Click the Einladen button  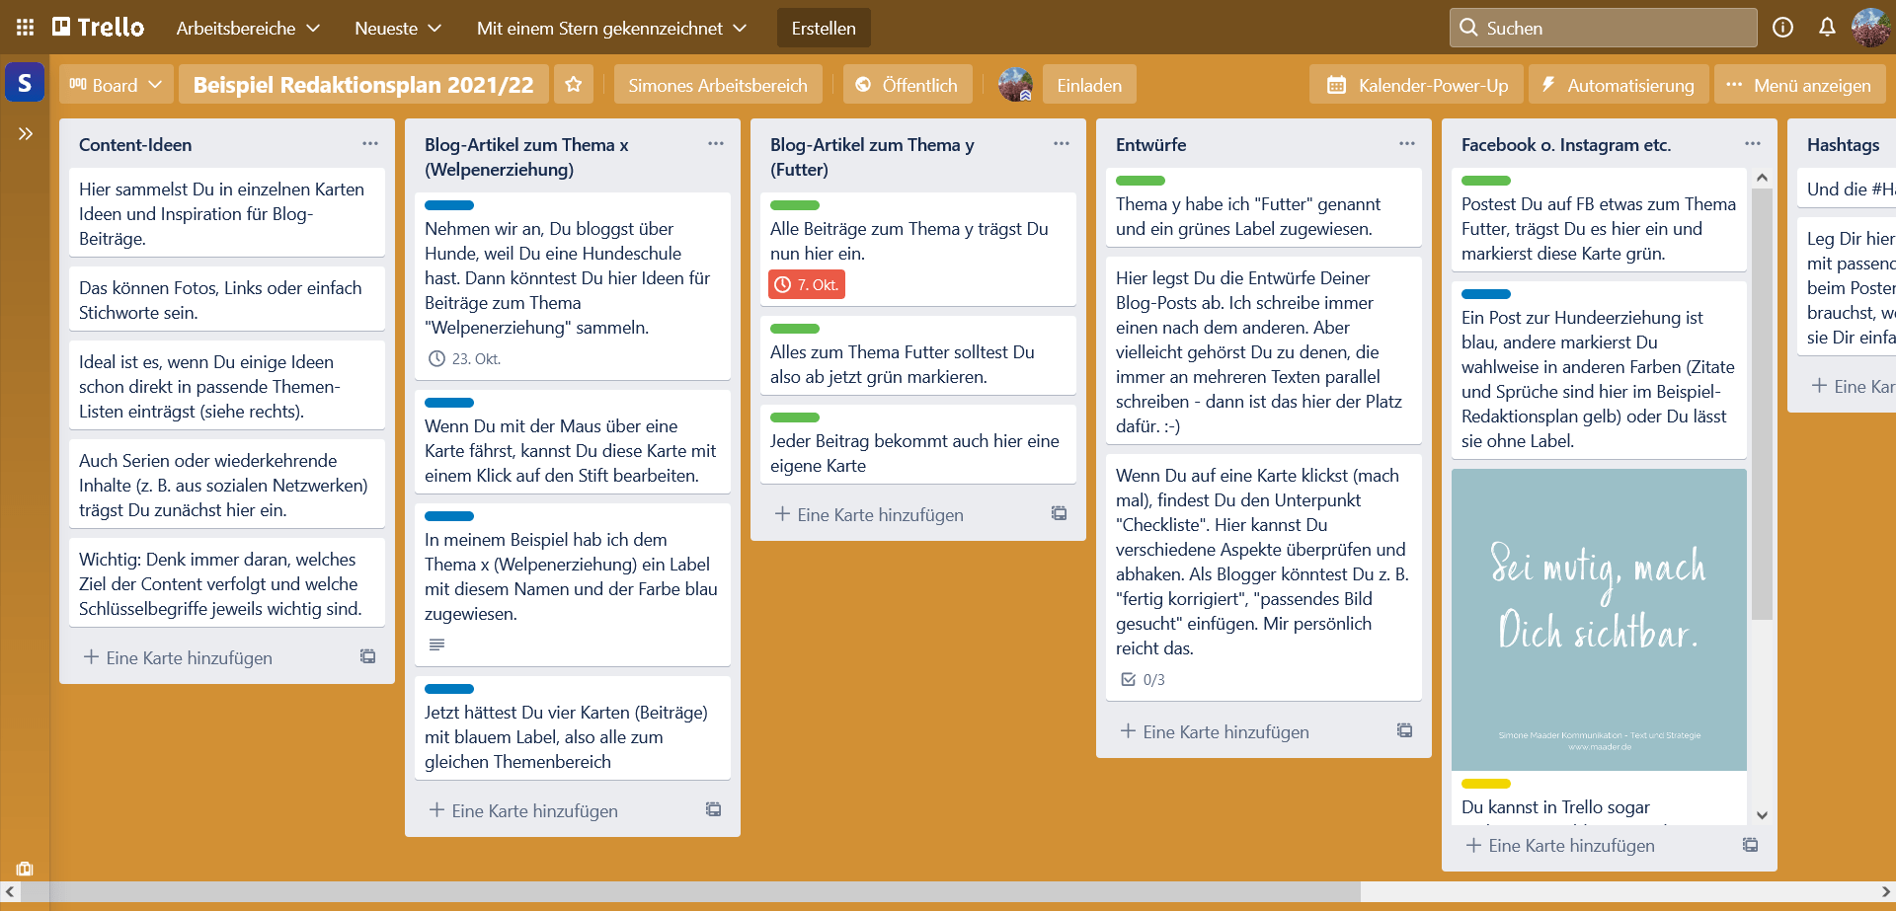[x=1089, y=85]
